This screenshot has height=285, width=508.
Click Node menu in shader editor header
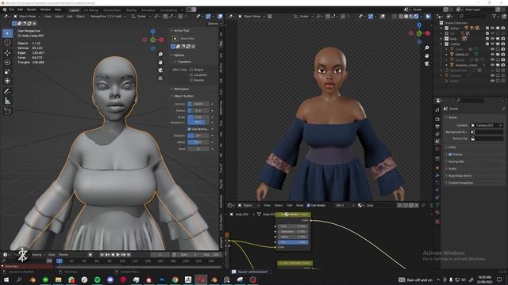point(300,205)
